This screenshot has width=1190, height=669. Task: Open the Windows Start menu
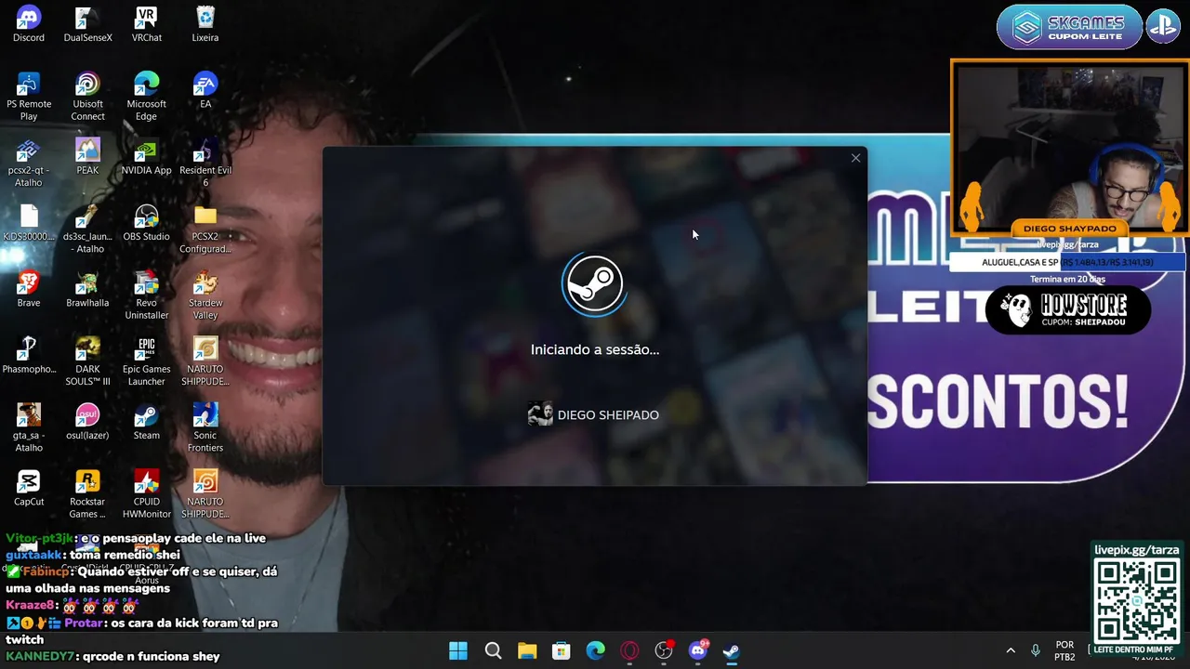(x=458, y=650)
